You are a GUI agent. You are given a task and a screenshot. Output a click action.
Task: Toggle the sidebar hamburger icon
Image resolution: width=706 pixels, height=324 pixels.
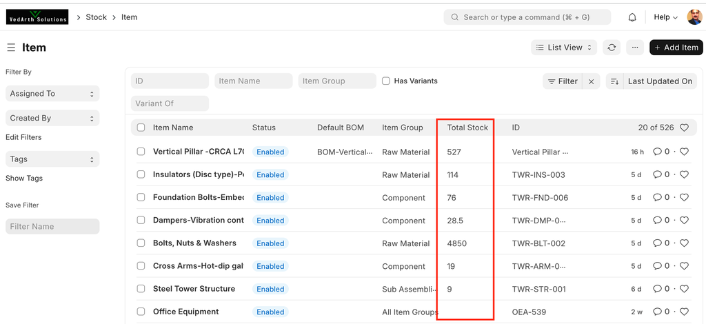11,48
